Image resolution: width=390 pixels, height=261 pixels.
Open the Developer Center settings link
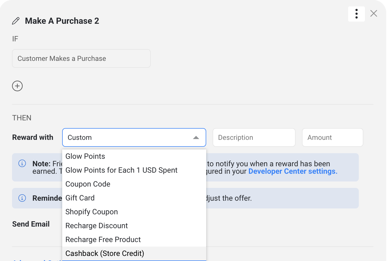click(293, 171)
